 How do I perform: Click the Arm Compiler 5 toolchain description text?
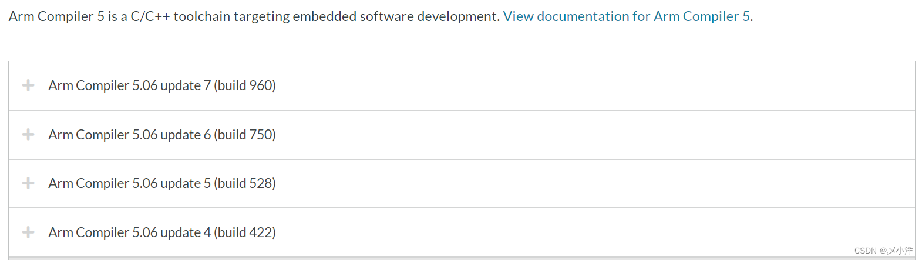254,16
